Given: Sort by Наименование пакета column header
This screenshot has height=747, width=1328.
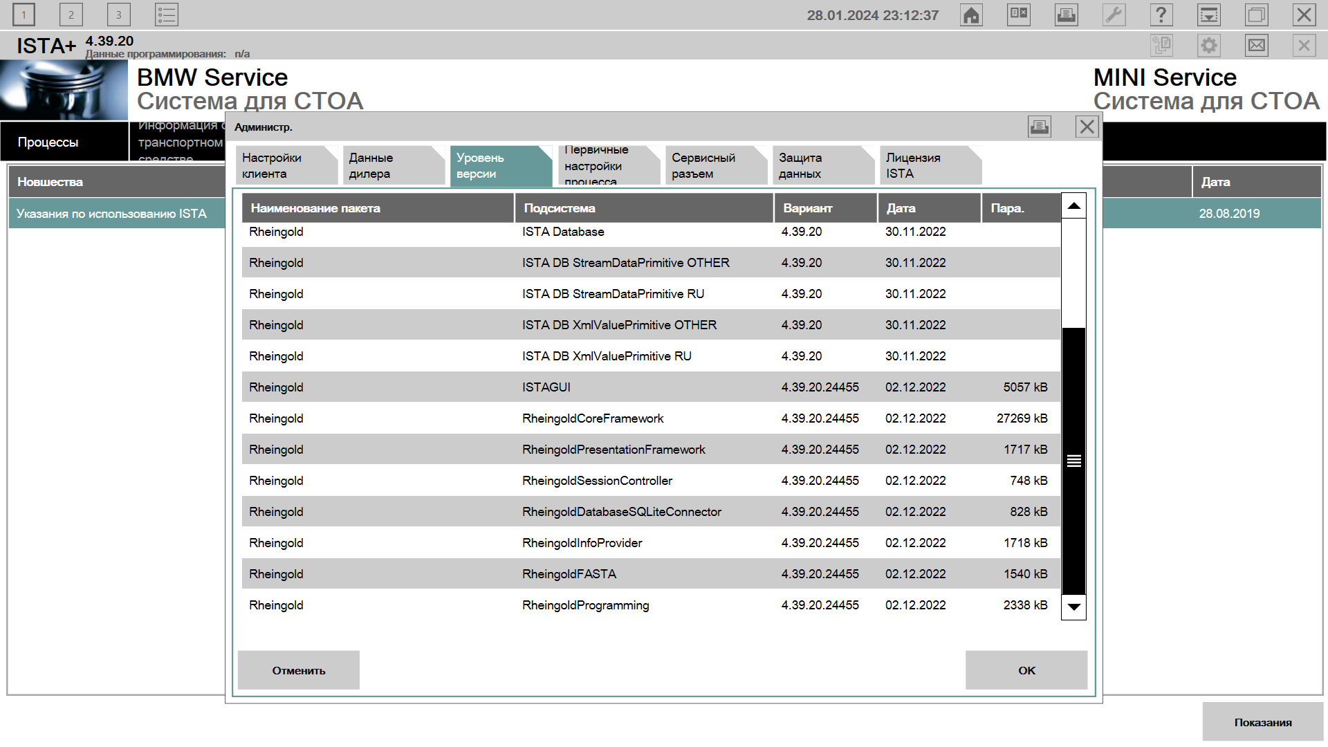Looking at the screenshot, I should (x=378, y=208).
